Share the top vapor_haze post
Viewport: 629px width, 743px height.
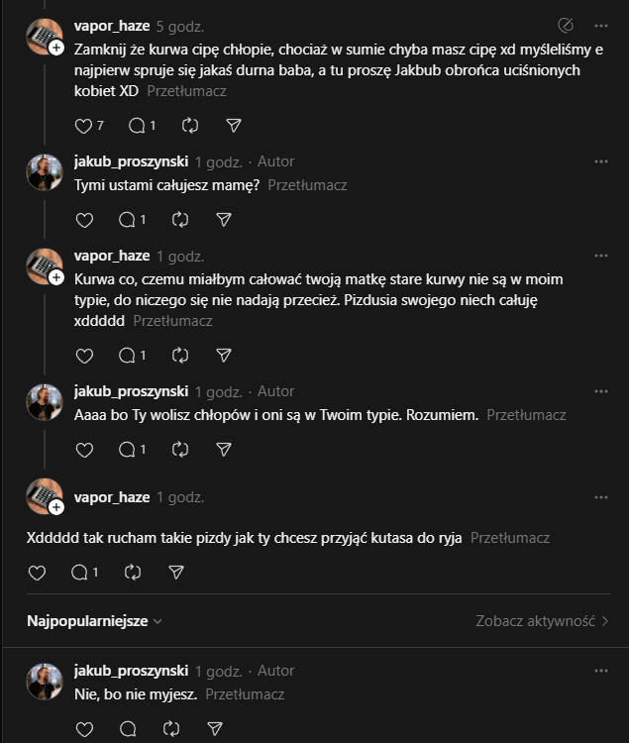coord(234,126)
